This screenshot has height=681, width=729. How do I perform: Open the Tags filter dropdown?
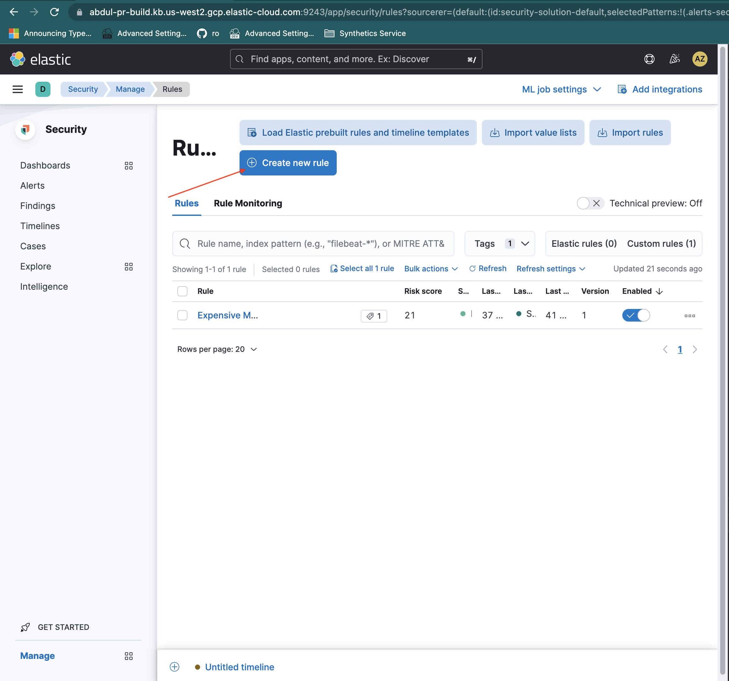coord(500,244)
